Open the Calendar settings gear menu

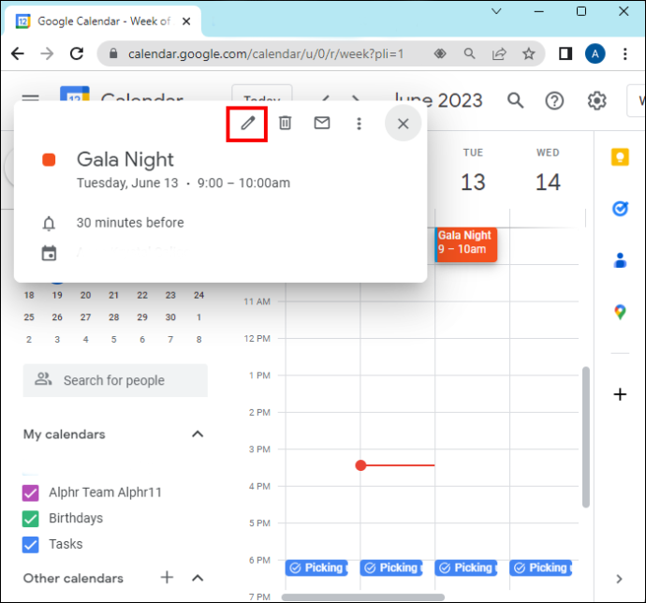pos(596,100)
